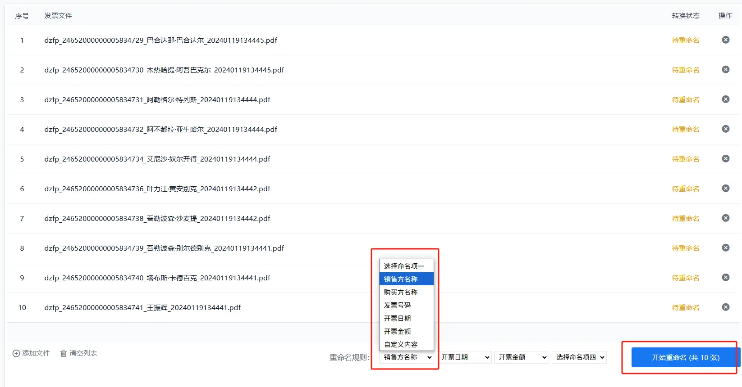
Task: Choose 发票号码 in the dropdown list
Action: [x=397, y=306]
